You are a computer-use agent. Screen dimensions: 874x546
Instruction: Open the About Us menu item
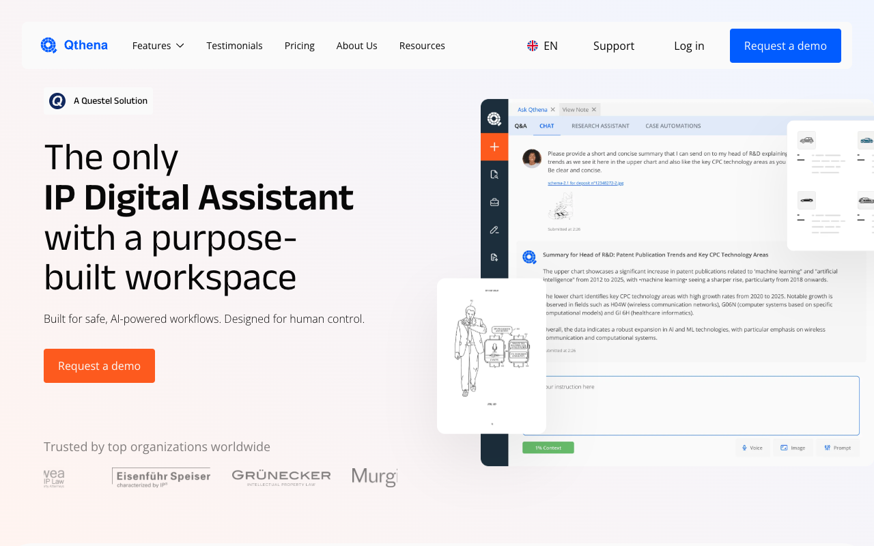tap(357, 46)
